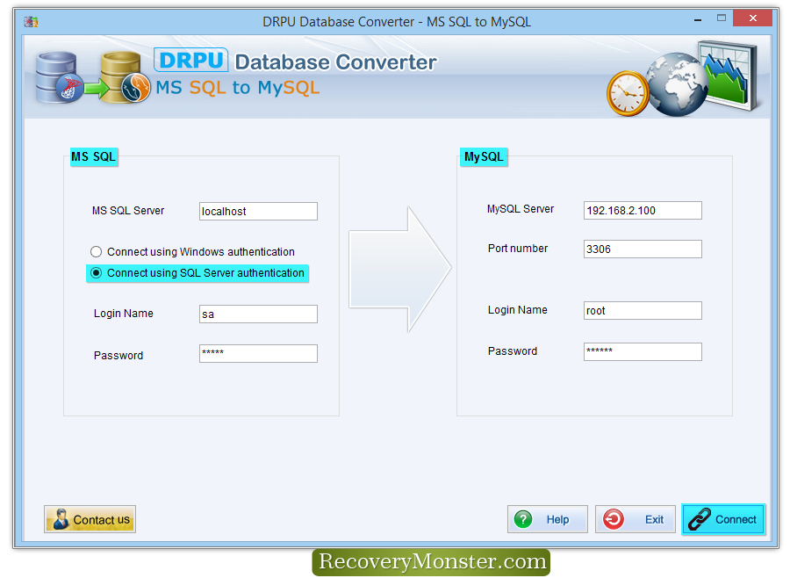The height and width of the screenshot is (578, 790).
Task: Click the clock icon in banner
Action: click(x=628, y=94)
